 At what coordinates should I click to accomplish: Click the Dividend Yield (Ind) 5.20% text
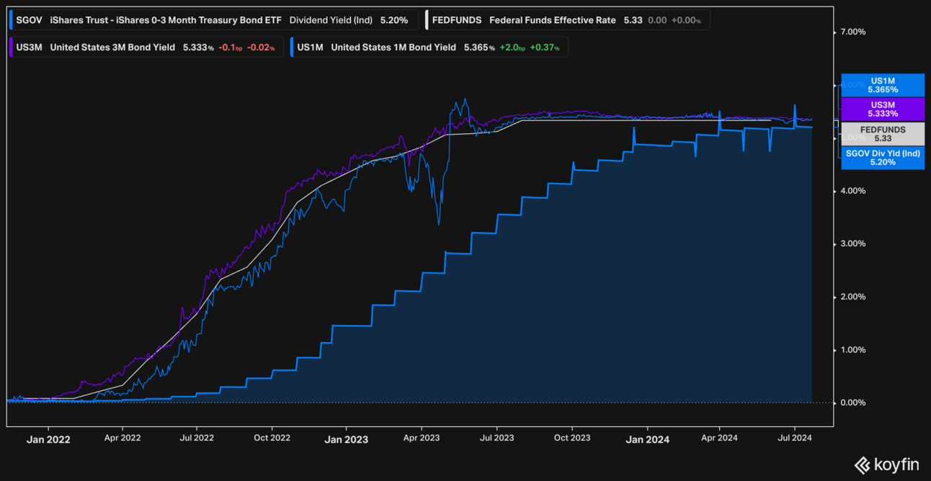coord(348,20)
